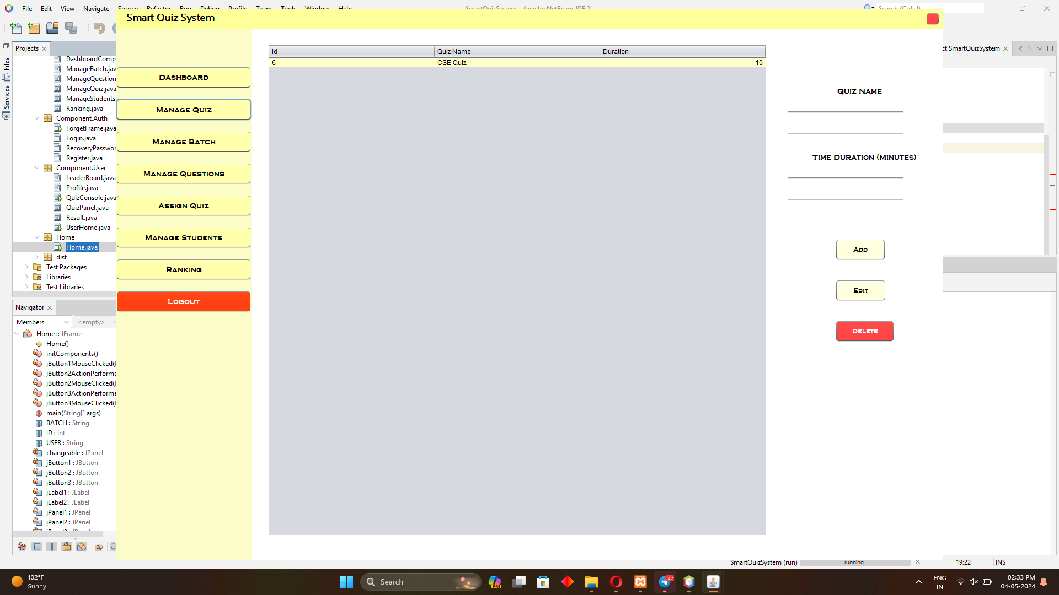The height and width of the screenshot is (595, 1059).
Task: Click the Save All toolbar icon
Action: pyautogui.click(x=71, y=28)
